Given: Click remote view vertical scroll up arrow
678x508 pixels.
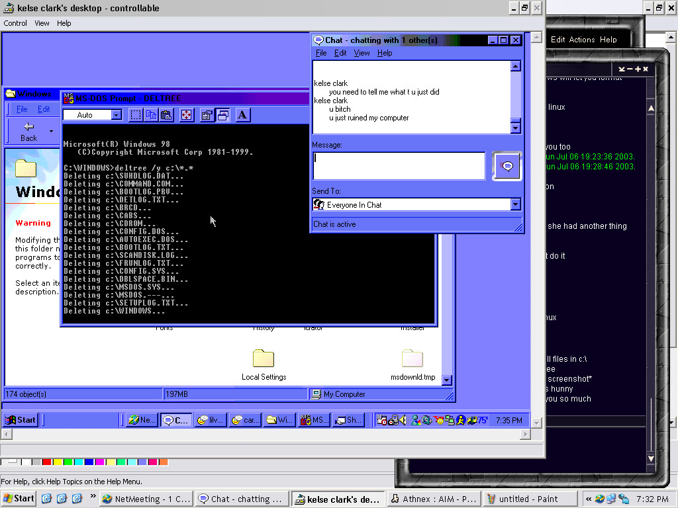Looking at the screenshot, I should click(536, 37).
